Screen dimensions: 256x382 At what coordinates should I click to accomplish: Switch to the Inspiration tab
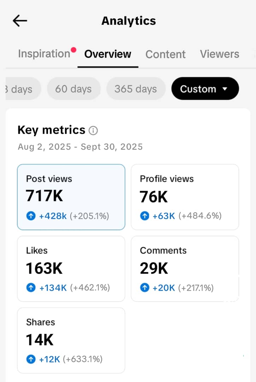click(44, 54)
